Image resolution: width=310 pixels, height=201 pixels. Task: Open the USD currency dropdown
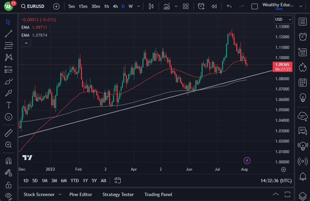pyautogui.click(x=283, y=19)
